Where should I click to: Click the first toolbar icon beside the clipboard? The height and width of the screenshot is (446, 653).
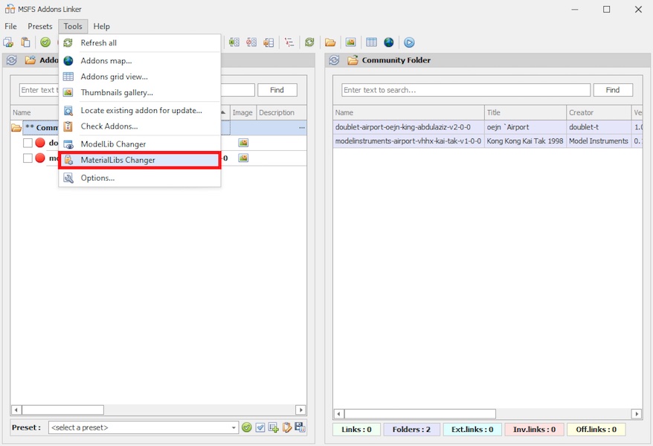8,42
